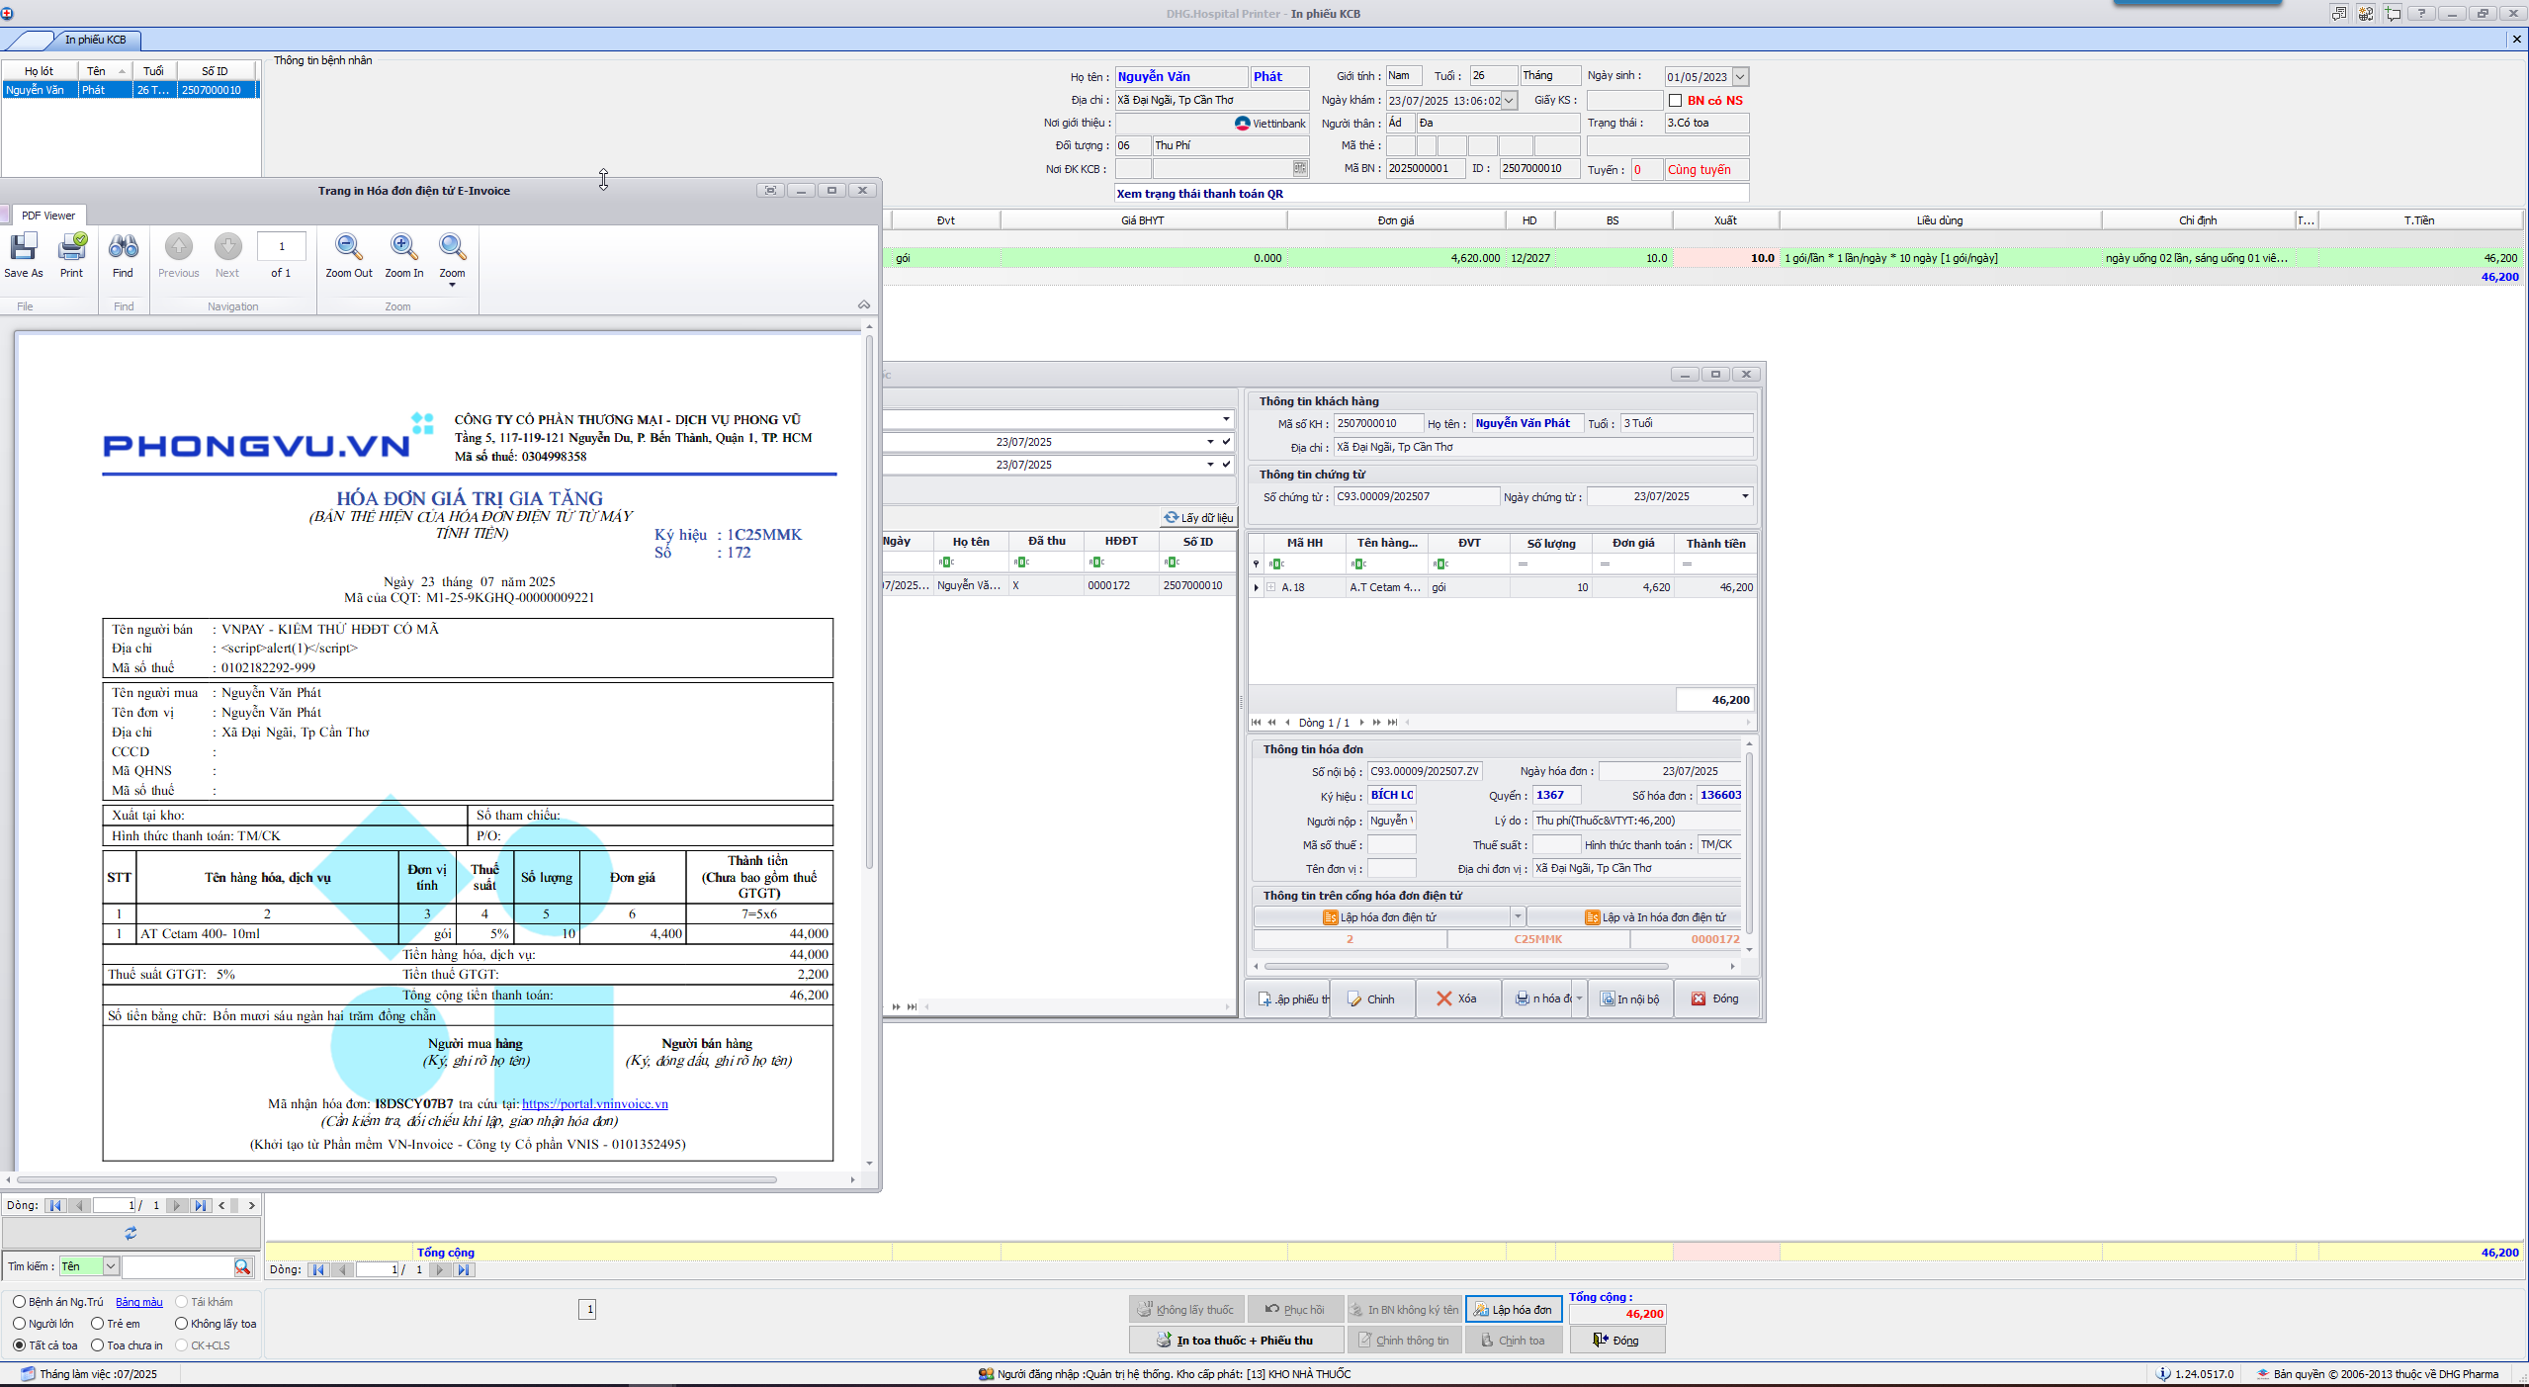Click the PDF page number field
The image size is (2529, 1387).
281,247
